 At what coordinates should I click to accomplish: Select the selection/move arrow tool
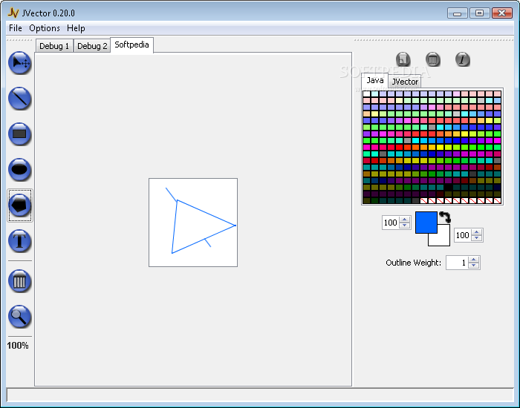pos(19,63)
